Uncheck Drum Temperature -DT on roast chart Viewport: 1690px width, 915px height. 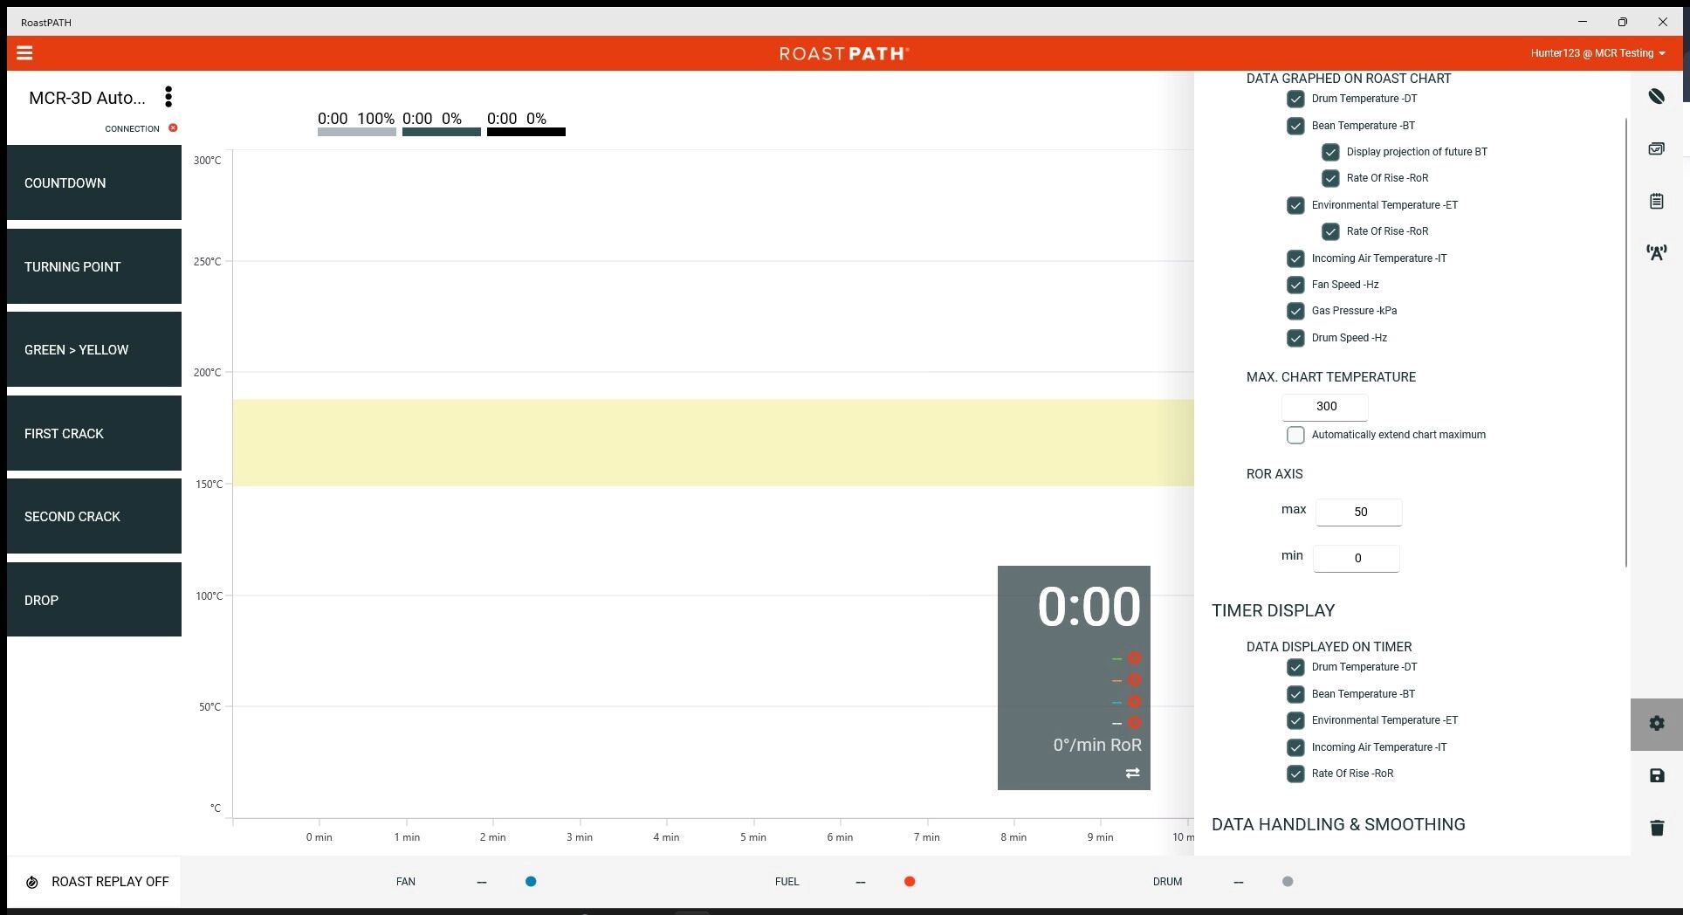point(1295,100)
